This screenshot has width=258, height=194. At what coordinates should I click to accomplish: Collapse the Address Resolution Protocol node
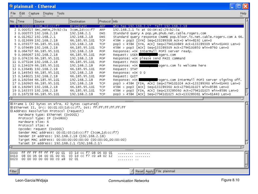12,111
